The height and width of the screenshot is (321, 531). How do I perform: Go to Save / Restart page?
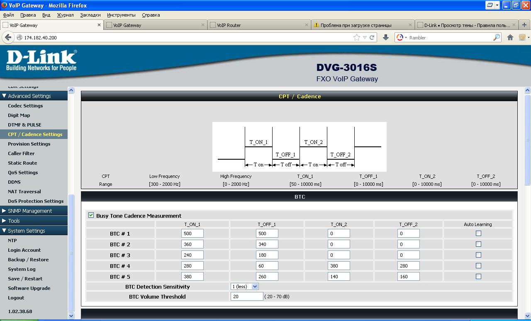click(x=25, y=279)
